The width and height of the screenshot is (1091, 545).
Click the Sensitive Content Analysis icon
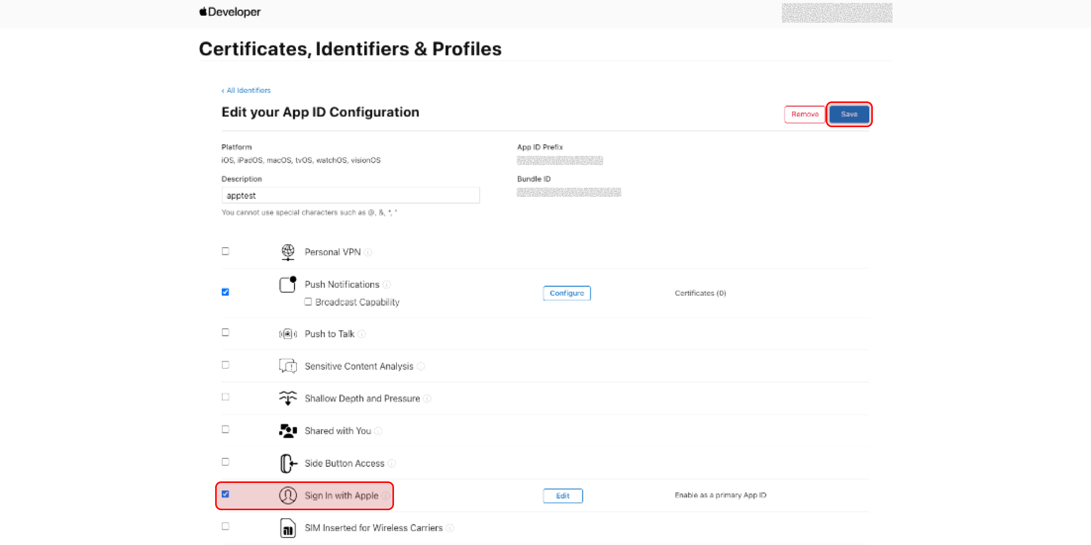[288, 366]
